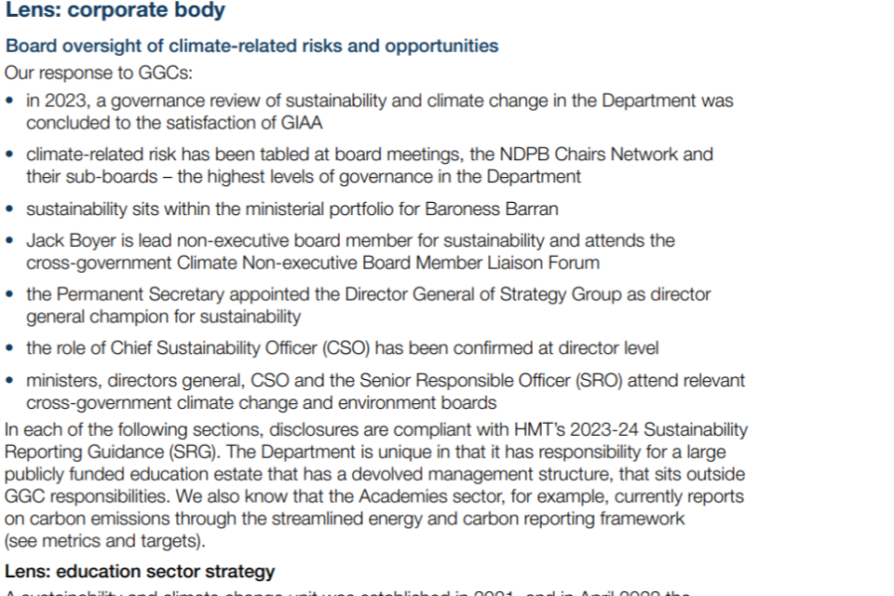
Task: Click the bullet about climate-related risk at board meetings
Action: [x=370, y=155]
